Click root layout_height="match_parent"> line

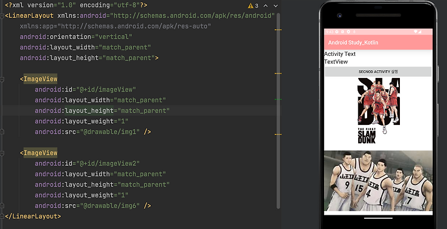click(x=89, y=58)
